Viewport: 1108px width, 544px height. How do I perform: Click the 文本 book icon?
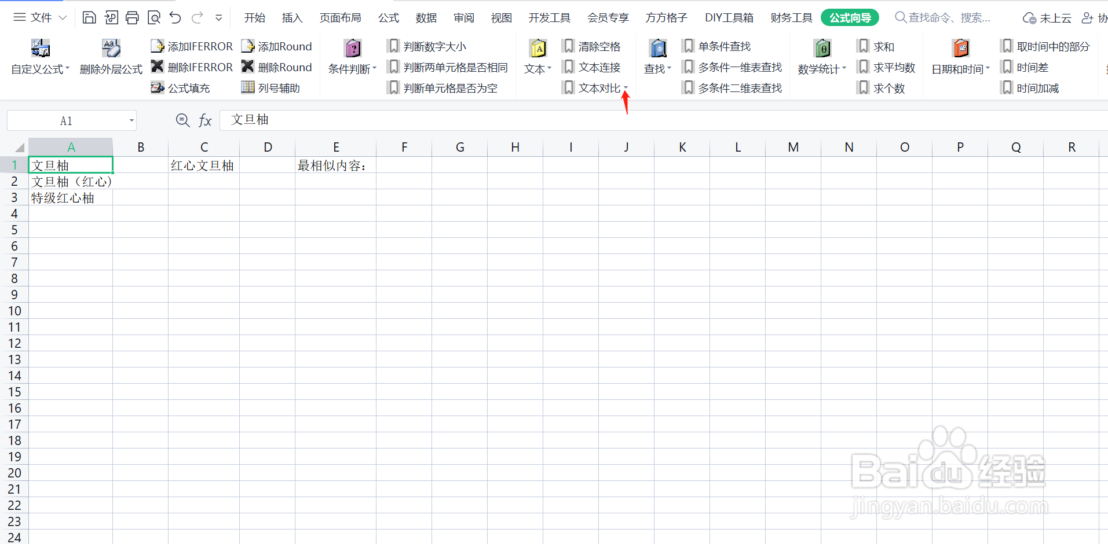click(x=538, y=48)
